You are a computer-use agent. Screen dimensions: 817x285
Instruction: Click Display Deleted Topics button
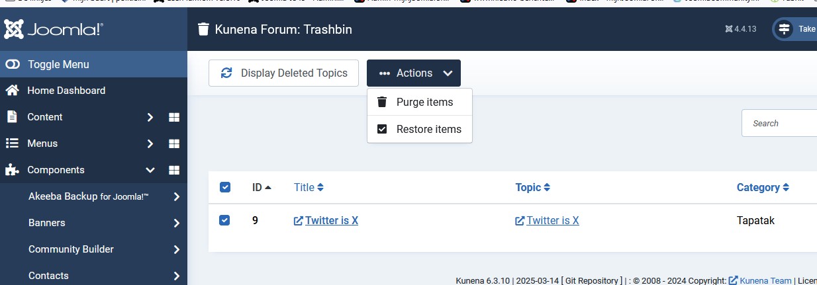coord(283,73)
